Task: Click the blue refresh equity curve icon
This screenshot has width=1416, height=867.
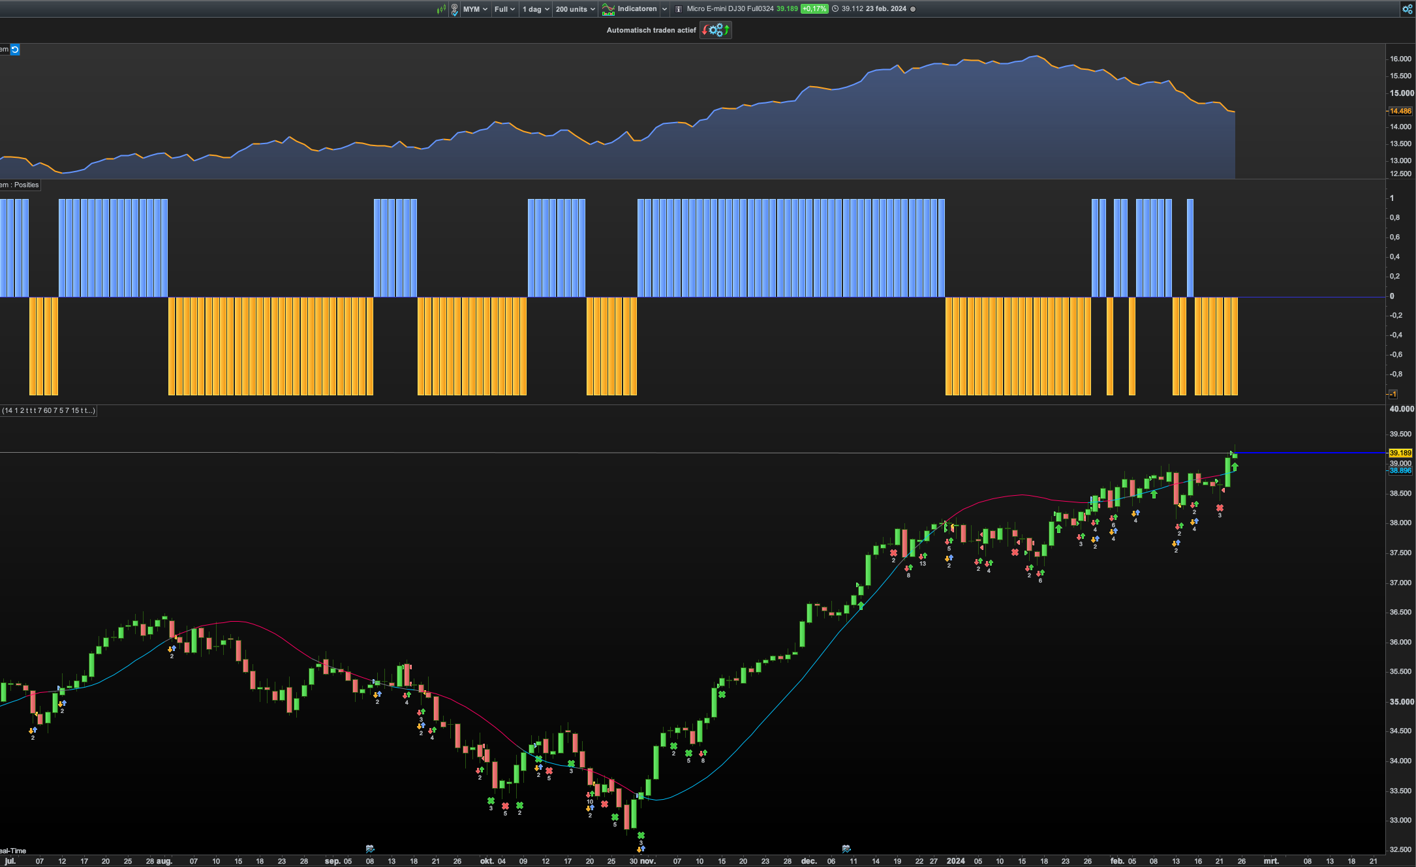Action: (x=15, y=50)
